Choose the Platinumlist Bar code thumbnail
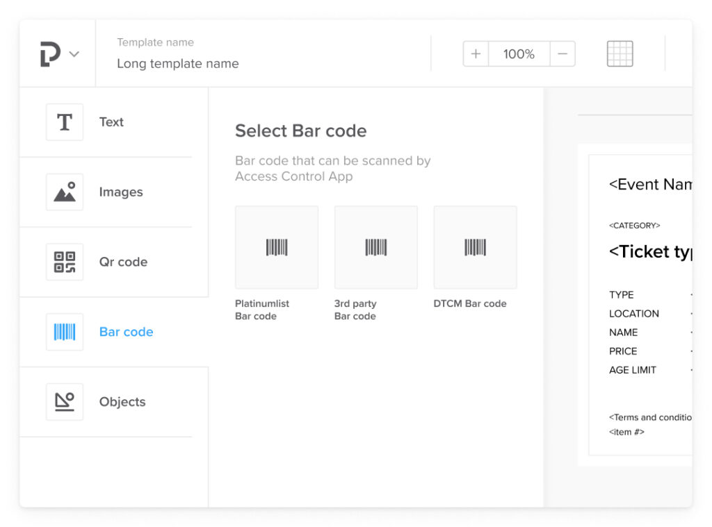Screen dimensions: 712x527 point(277,247)
